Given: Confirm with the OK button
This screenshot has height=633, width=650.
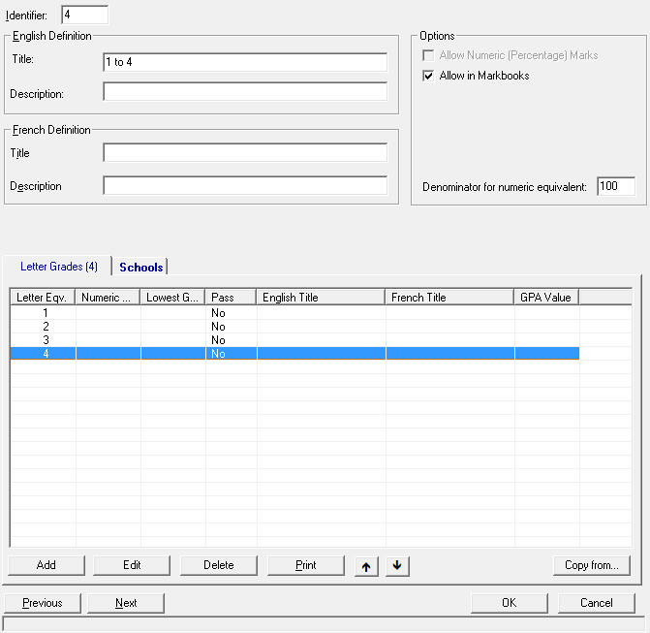Looking at the screenshot, I should coord(509,603).
